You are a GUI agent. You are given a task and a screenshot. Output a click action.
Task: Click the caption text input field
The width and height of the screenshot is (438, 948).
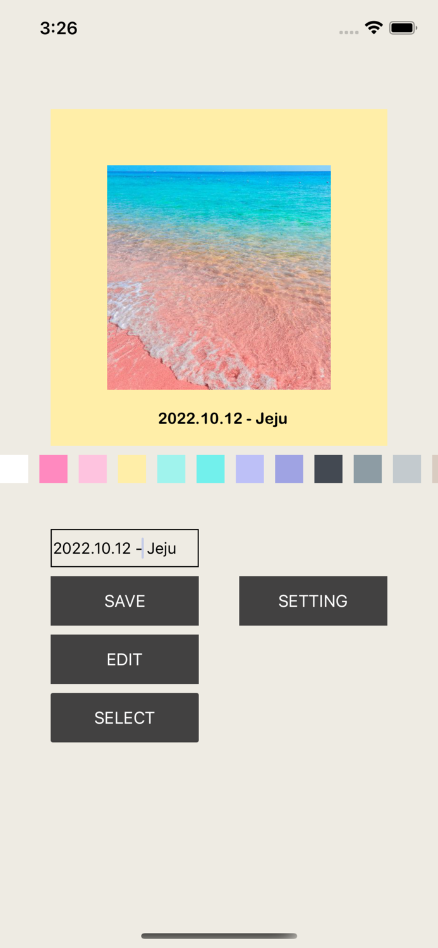point(125,548)
